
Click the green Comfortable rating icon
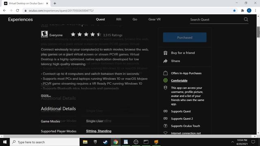point(165,80)
